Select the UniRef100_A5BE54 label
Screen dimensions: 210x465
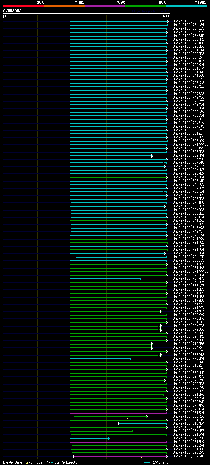[x=188, y=115]
